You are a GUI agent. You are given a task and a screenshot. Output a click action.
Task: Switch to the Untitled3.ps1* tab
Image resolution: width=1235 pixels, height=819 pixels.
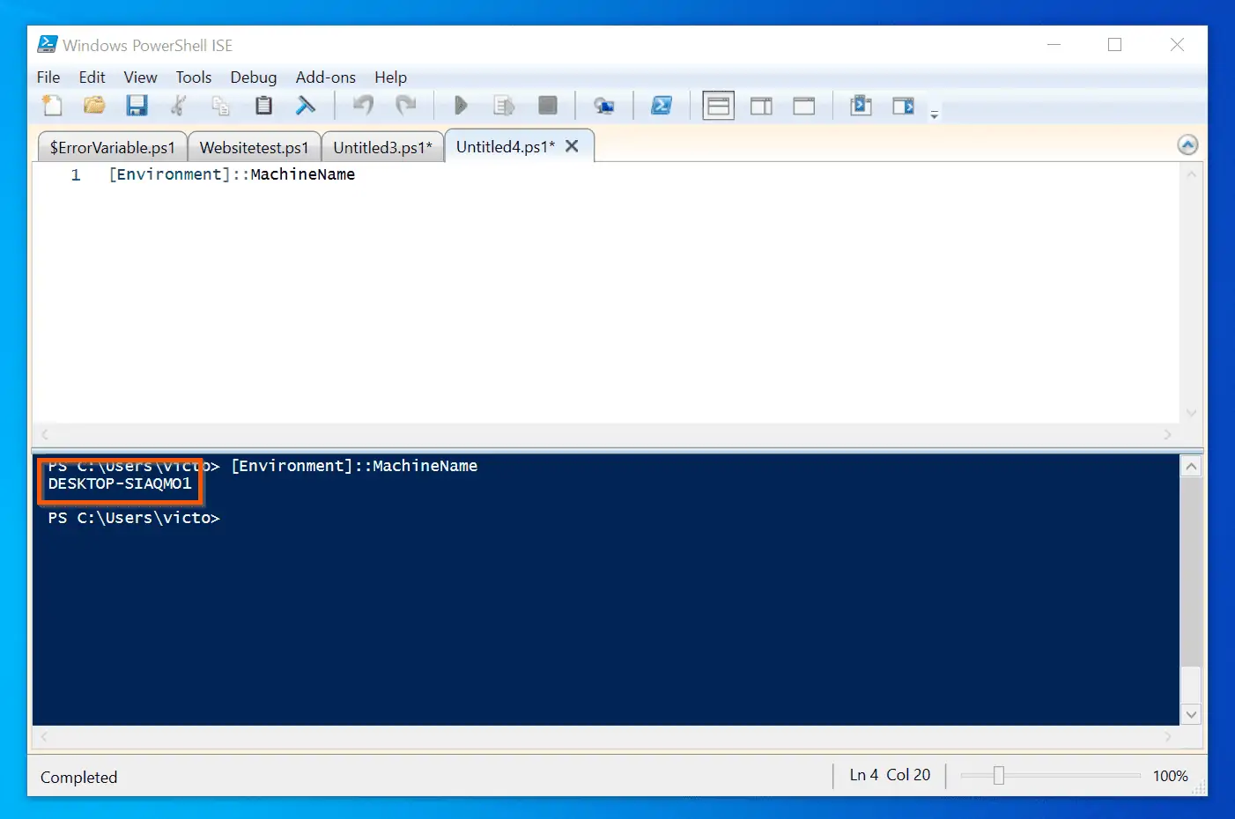point(382,147)
